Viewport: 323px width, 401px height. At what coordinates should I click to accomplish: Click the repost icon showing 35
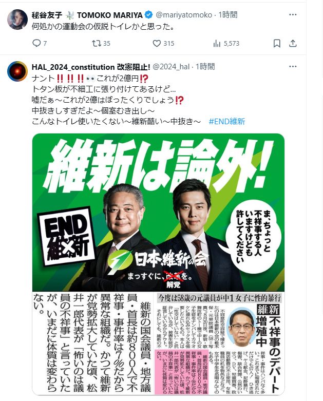click(x=97, y=43)
